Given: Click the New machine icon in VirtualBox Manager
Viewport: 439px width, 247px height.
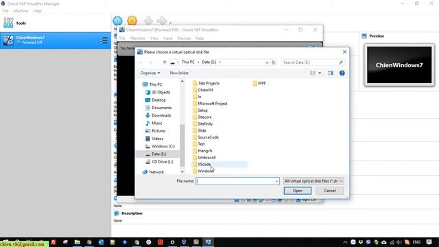Looking at the screenshot, I should click(117, 21).
